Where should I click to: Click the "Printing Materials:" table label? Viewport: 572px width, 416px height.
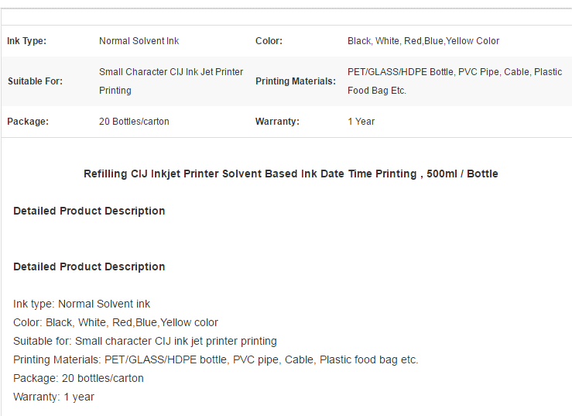click(x=296, y=81)
